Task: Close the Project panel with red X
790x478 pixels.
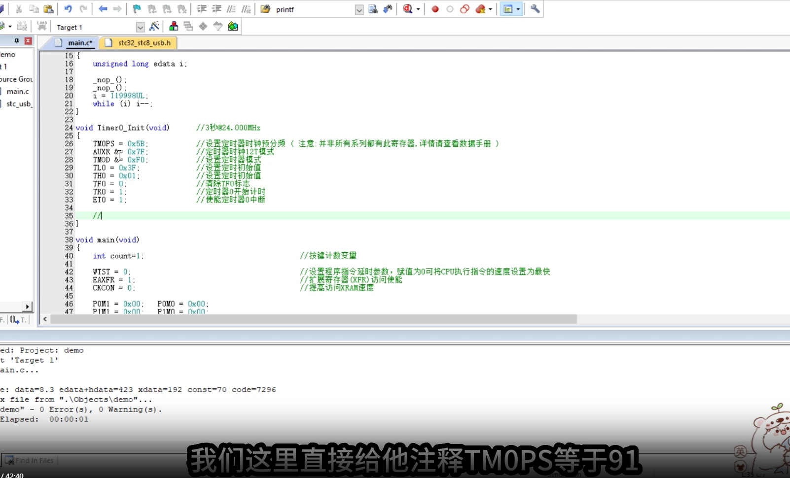Action: [x=28, y=41]
